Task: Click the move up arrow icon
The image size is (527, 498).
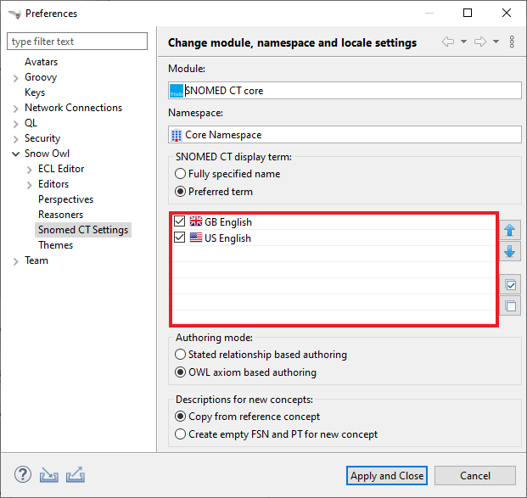Action: [510, 230]
